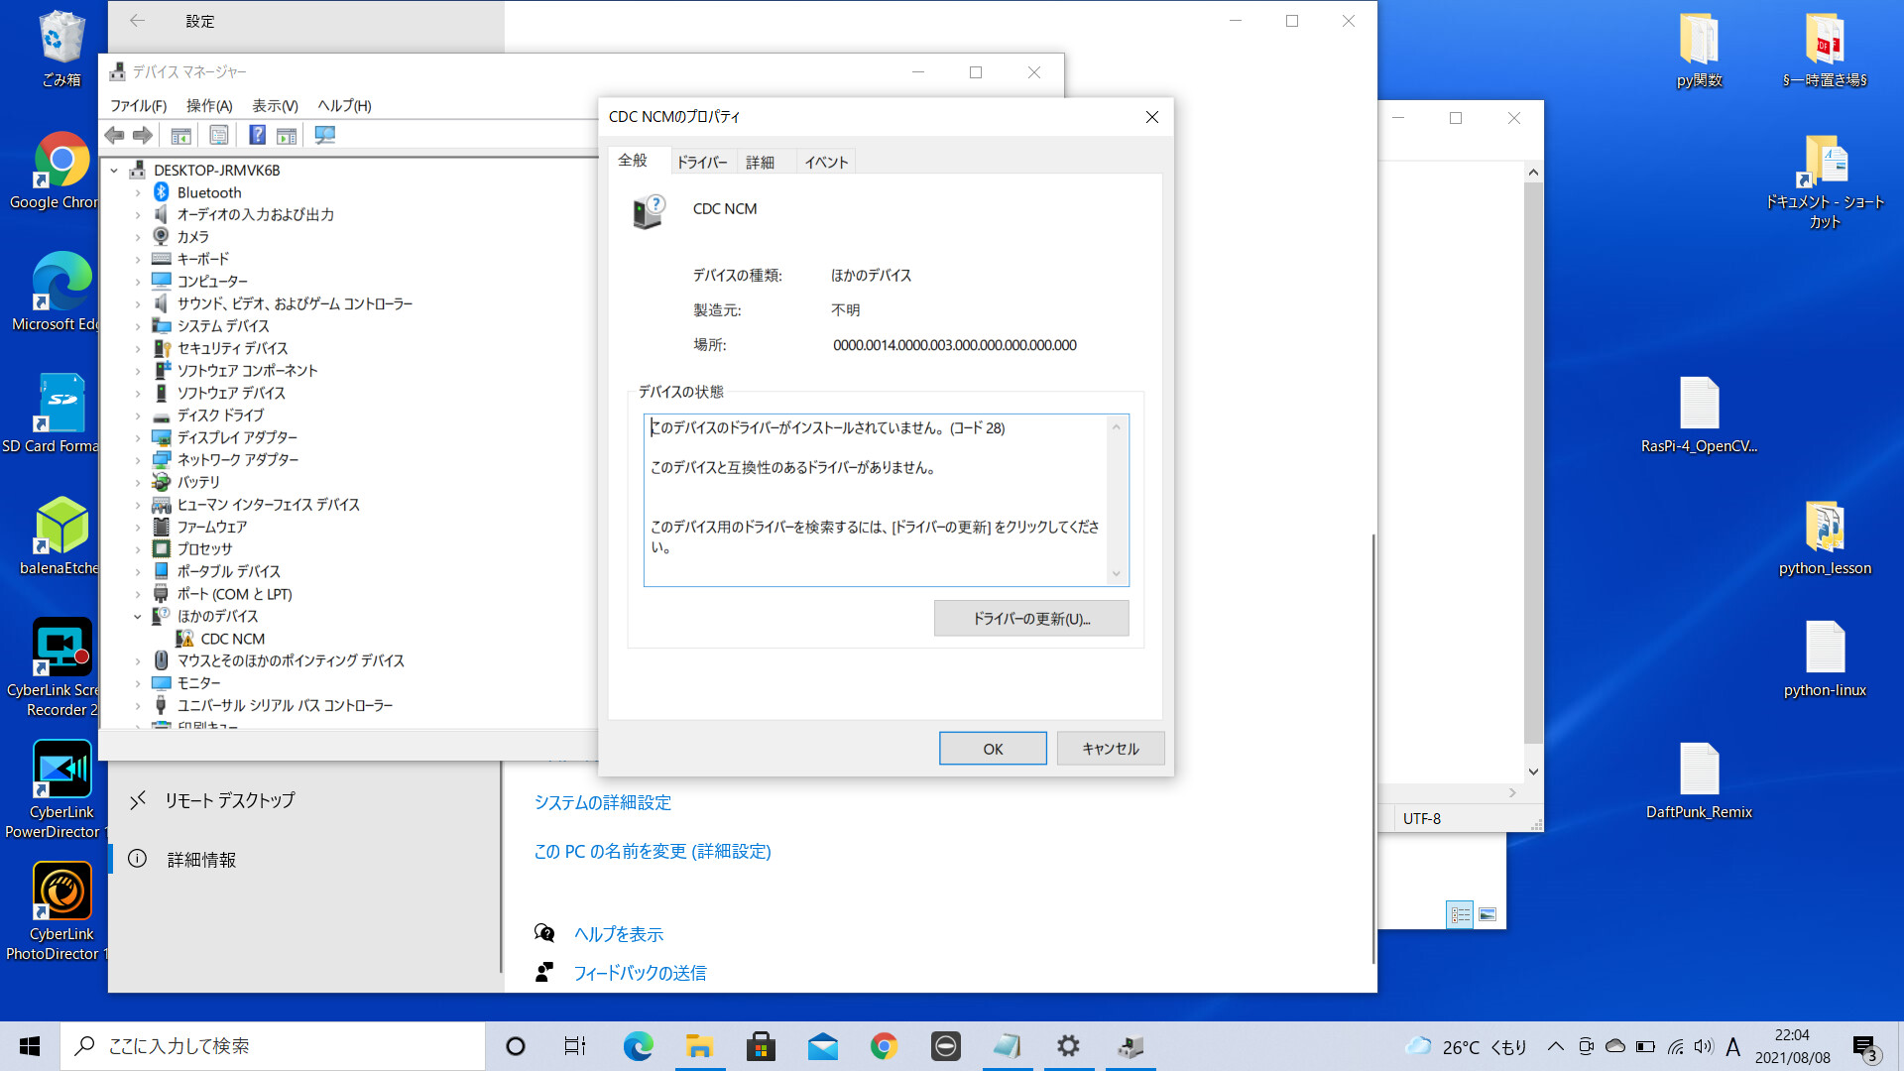The width and height of the screenshot is (1904, 1071).
Task: Click the キャンセル button in properties dialog
Action: coord(1110,749)
